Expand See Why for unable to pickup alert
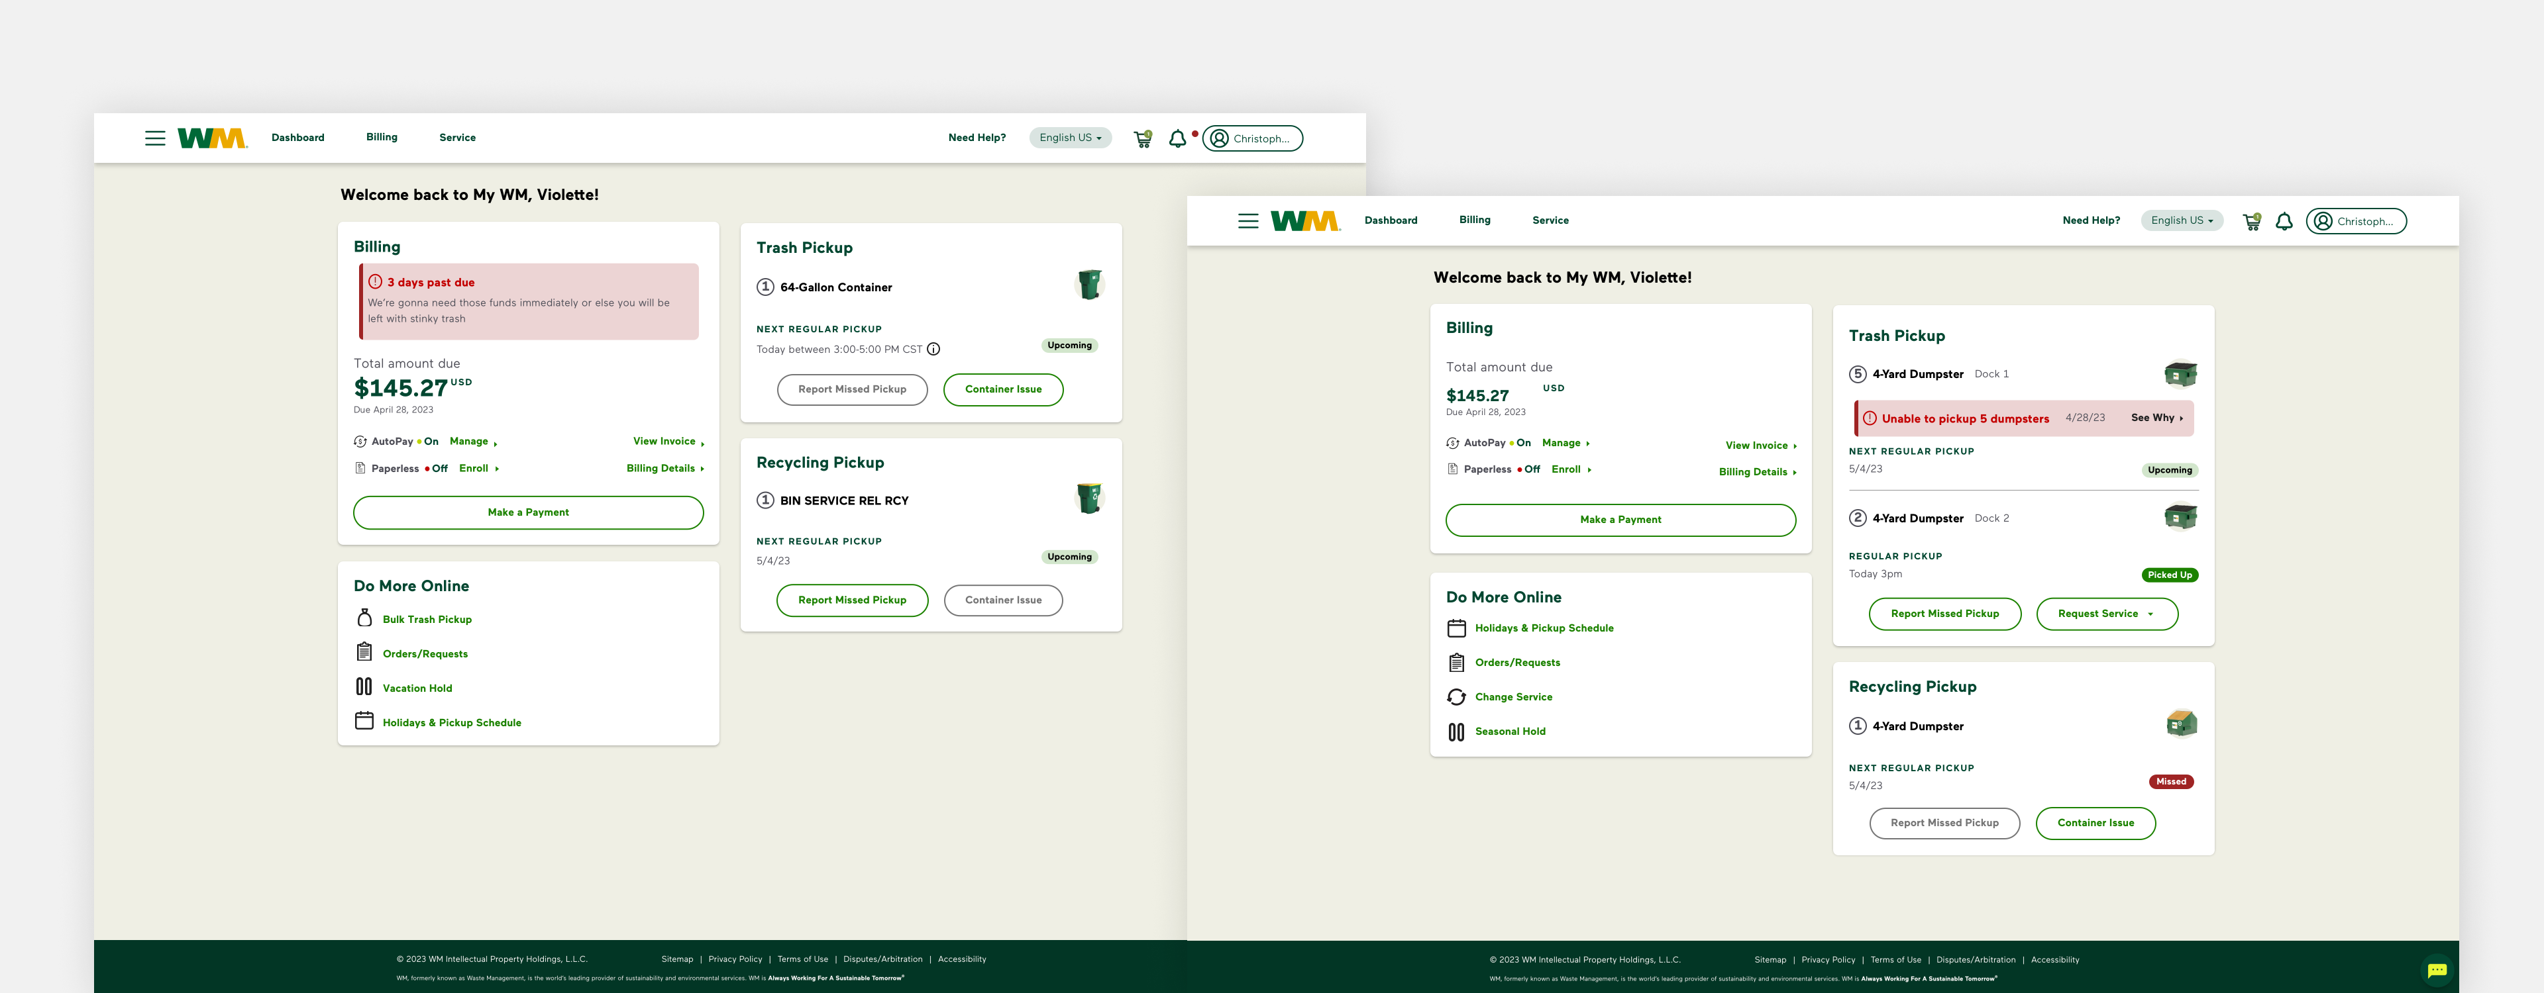Image resolution: width=2544 pixels, height=993 pixels. coord(2157,418)
